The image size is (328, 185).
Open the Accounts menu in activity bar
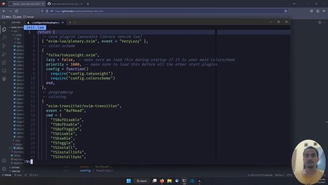pos(4,161)
